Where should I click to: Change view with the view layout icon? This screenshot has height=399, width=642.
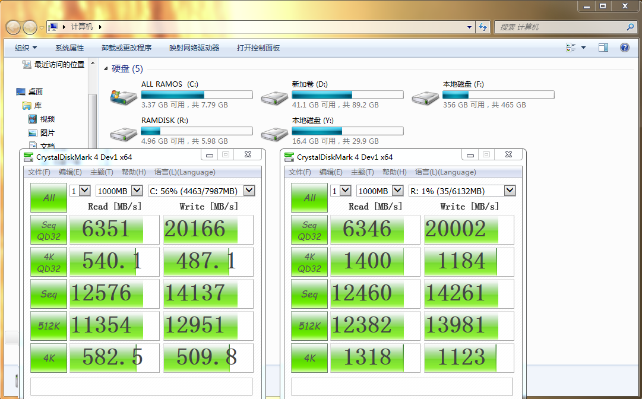coord(571,47)
